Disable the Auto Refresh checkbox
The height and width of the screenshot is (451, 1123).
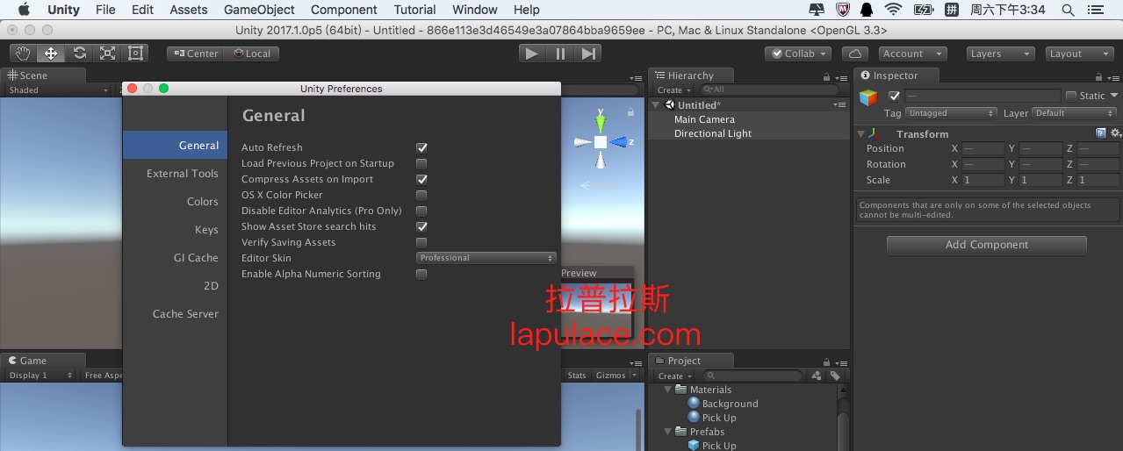click(x=421, y=147)
